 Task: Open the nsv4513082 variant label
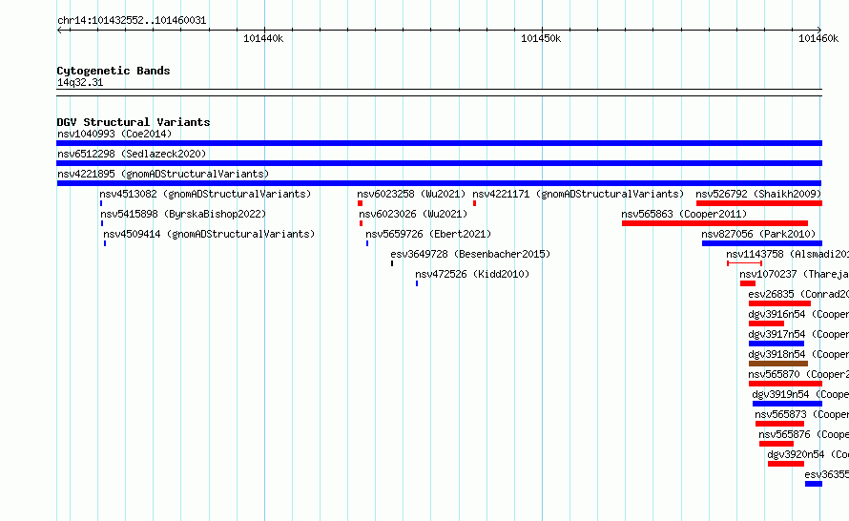tap(205, 194)
